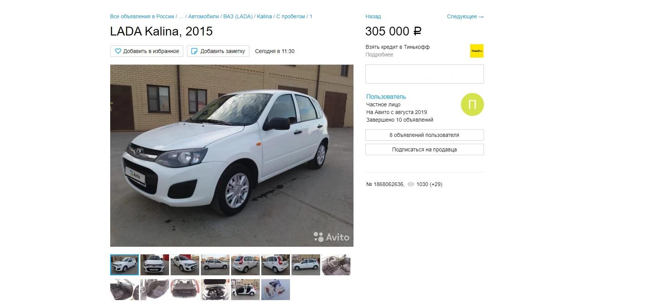Click the eye views counter icon

click(x=411, y=184)
